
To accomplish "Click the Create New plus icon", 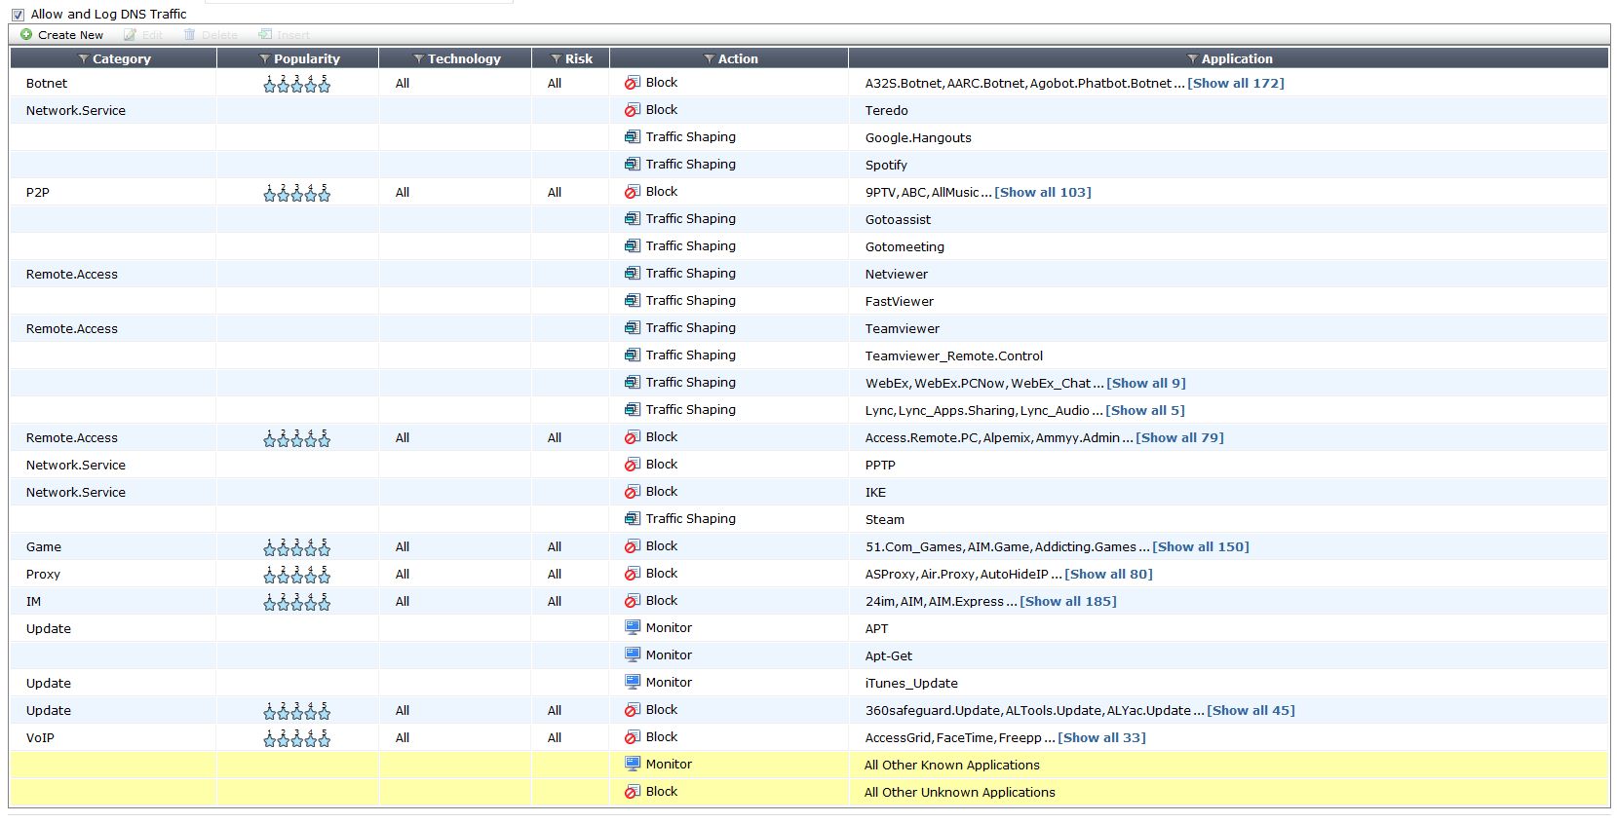I will [x=26, y=35].
